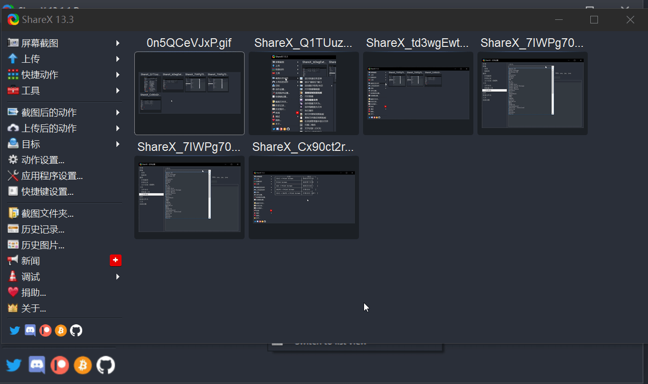This screenshot has height=384, width=648.
Task: Click large GitHub icon in background window
Action: pos(106,365)
